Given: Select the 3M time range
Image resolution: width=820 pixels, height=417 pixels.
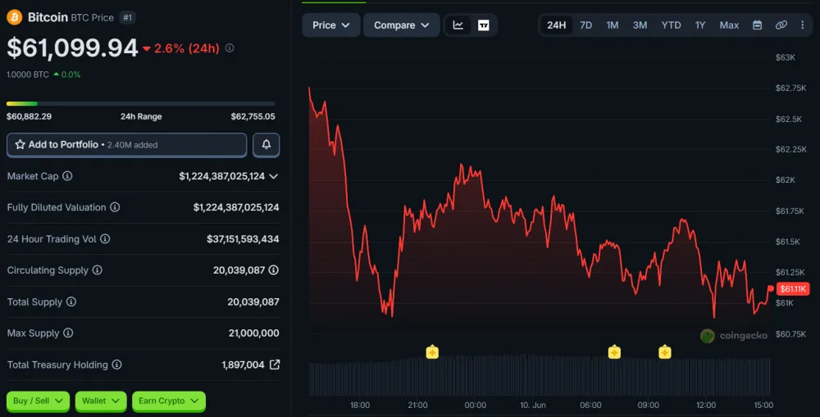Looking at the screenshot, I should (x=640, y=25).
